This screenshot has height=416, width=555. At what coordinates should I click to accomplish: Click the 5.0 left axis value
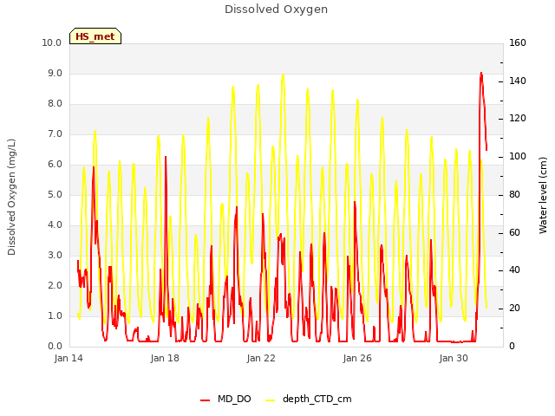point(55,195)
